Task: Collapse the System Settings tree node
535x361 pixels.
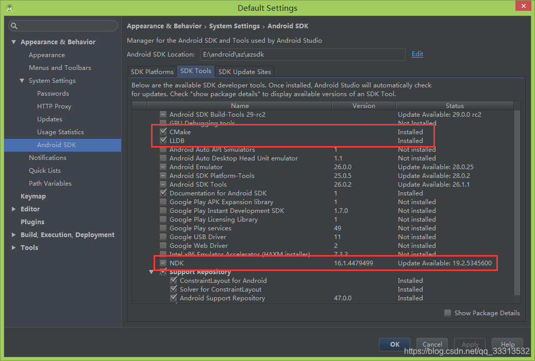Action: [x=22, y=81]
